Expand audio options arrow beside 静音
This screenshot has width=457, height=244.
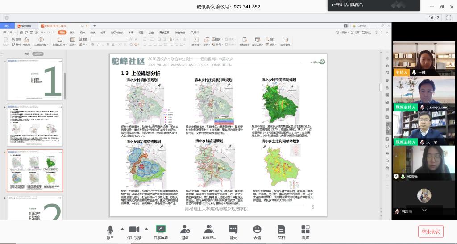tap(122, 229)
